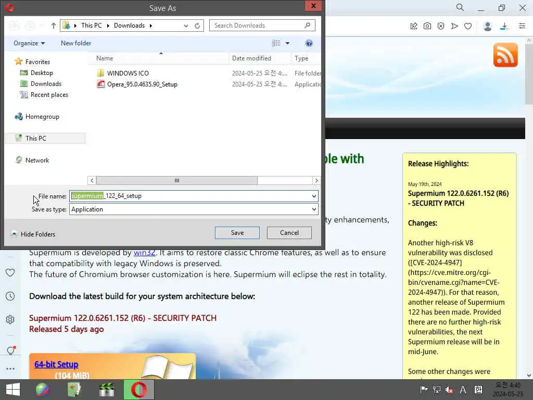Click the globe browser taskbar icon
The width and height of the screenshot is (533, 400).
[43, 390]
